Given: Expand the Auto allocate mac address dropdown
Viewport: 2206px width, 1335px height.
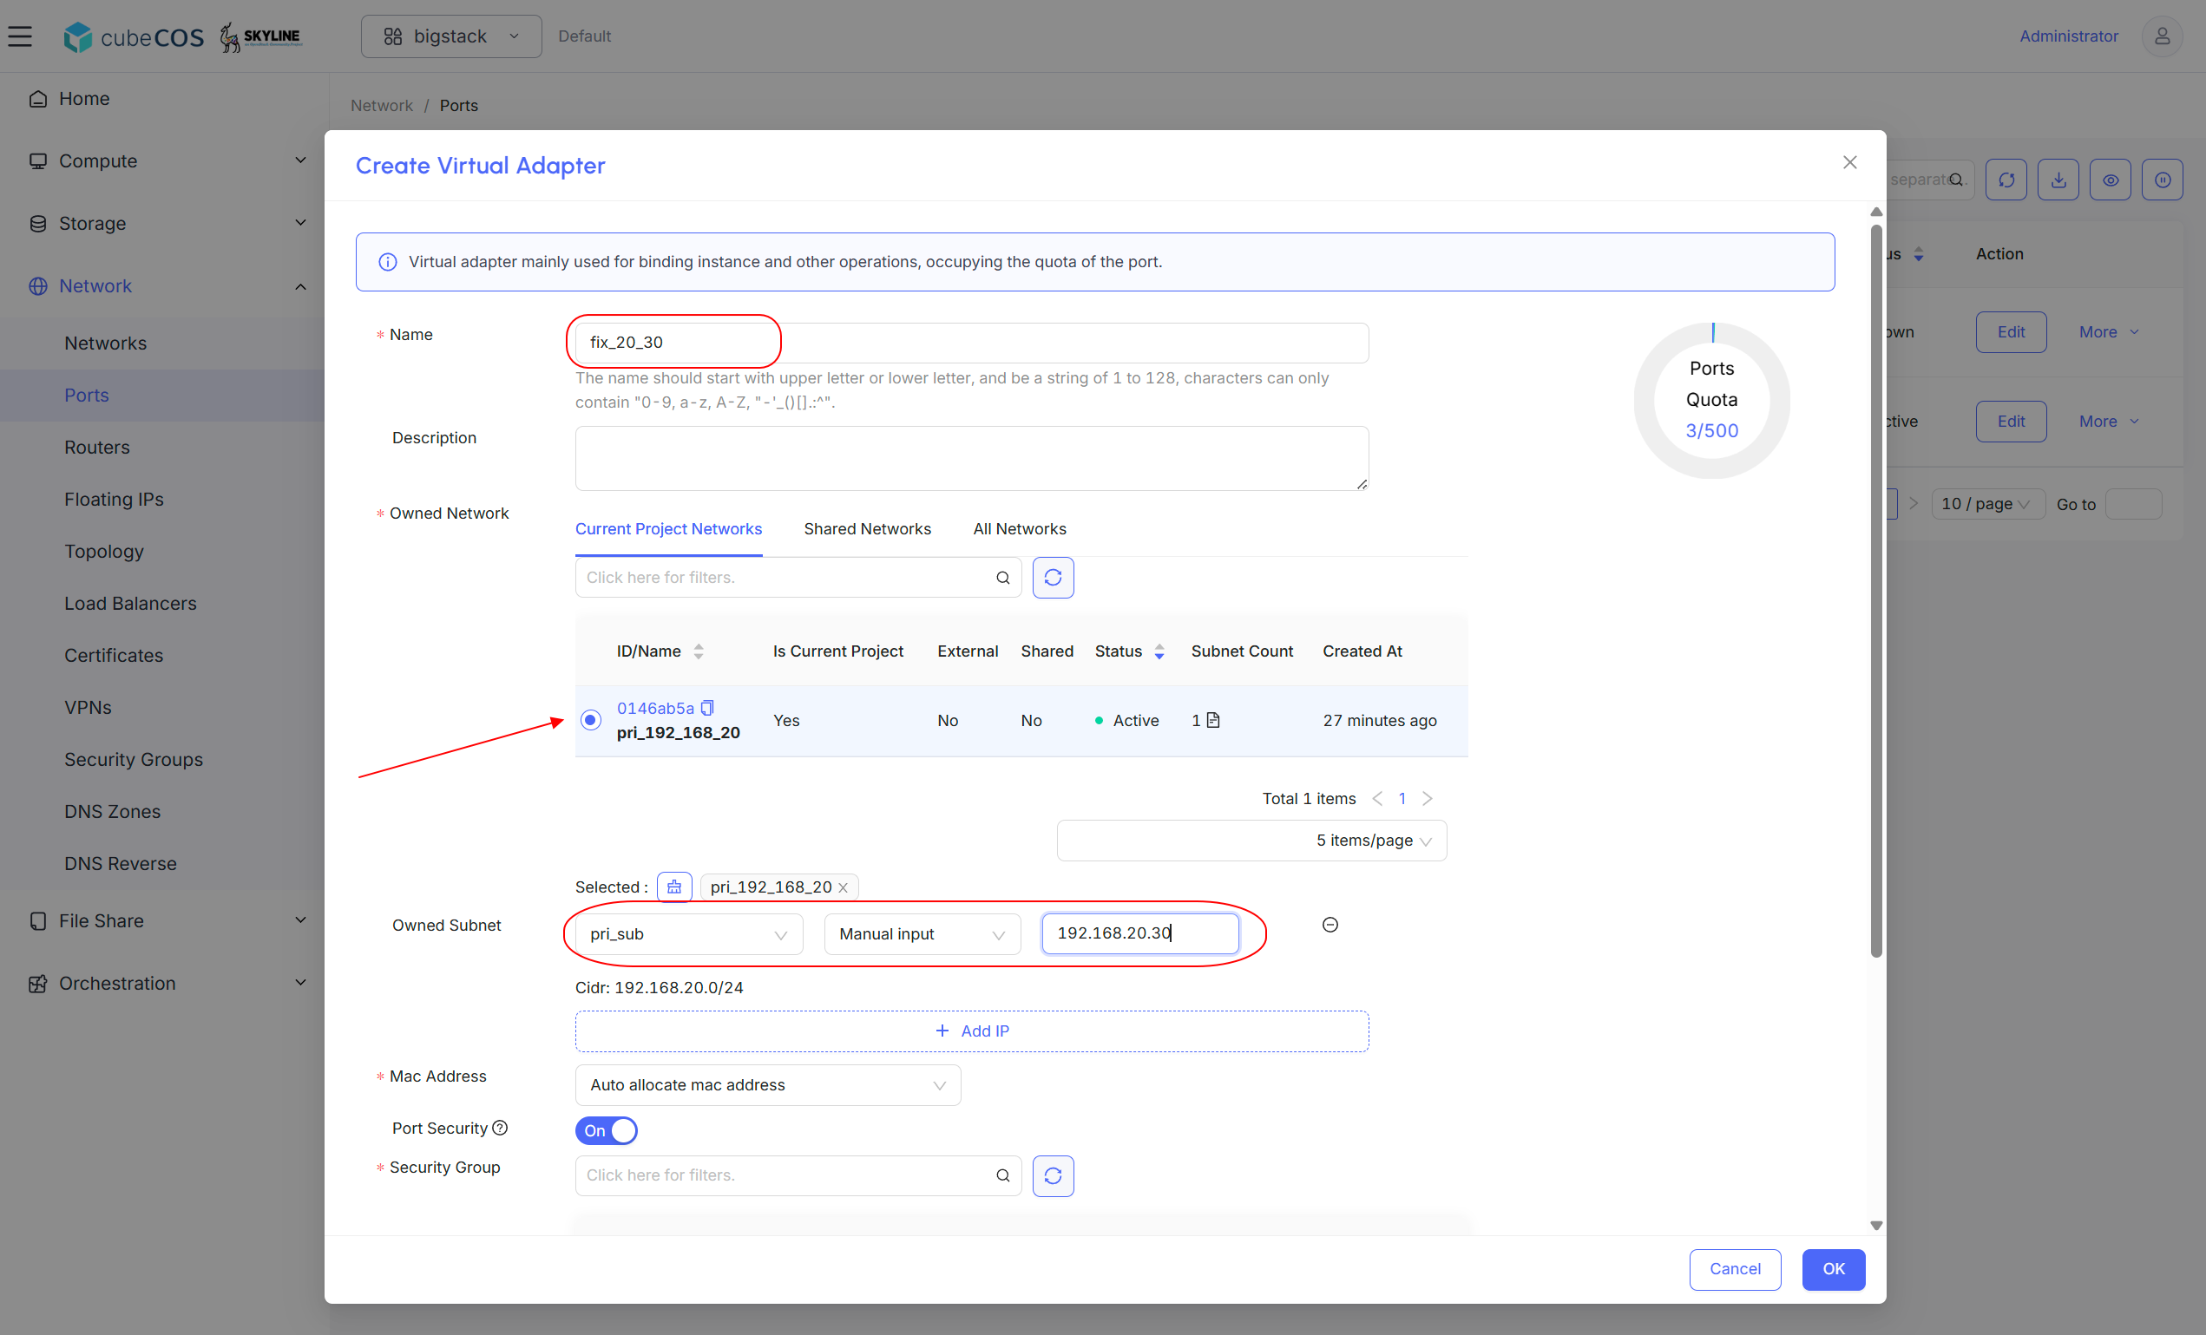Looking at the screenshot, I should [768, 1084].
